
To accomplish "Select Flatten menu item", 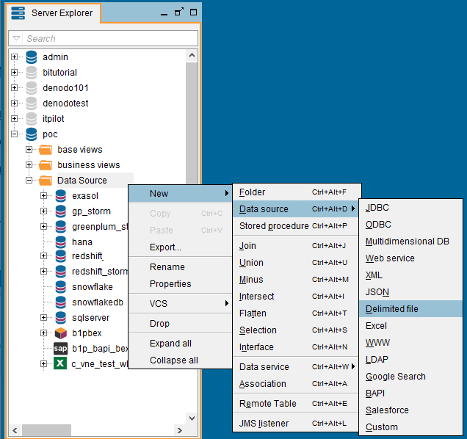I will (x=296, y=313).
